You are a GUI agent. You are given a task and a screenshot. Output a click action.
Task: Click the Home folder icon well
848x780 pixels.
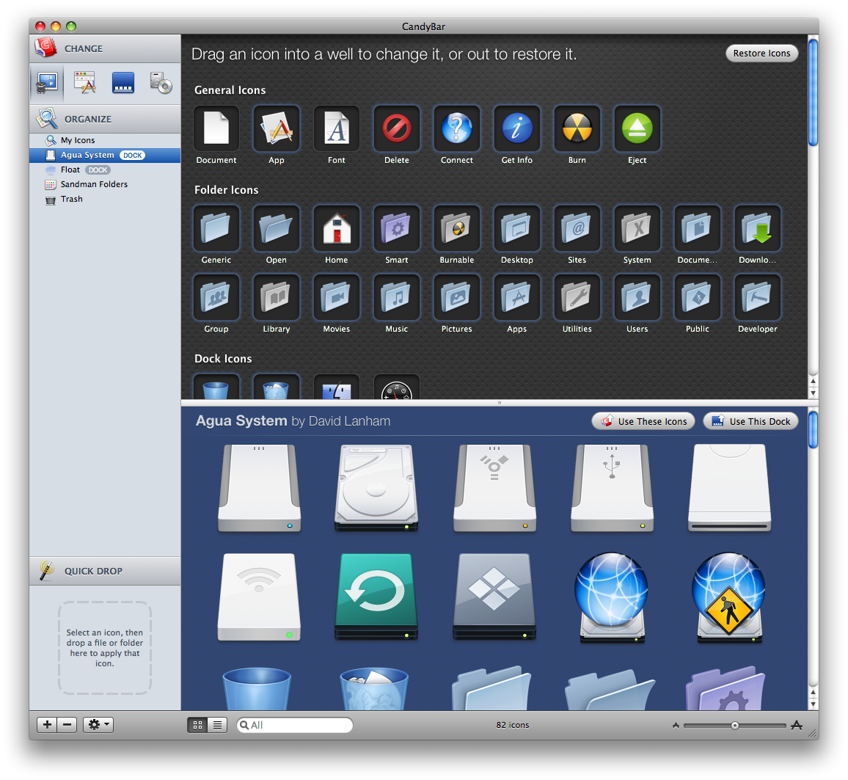click(x=336, y=229)
